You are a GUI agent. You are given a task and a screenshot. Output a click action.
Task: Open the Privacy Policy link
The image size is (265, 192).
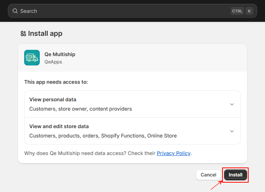173,153
